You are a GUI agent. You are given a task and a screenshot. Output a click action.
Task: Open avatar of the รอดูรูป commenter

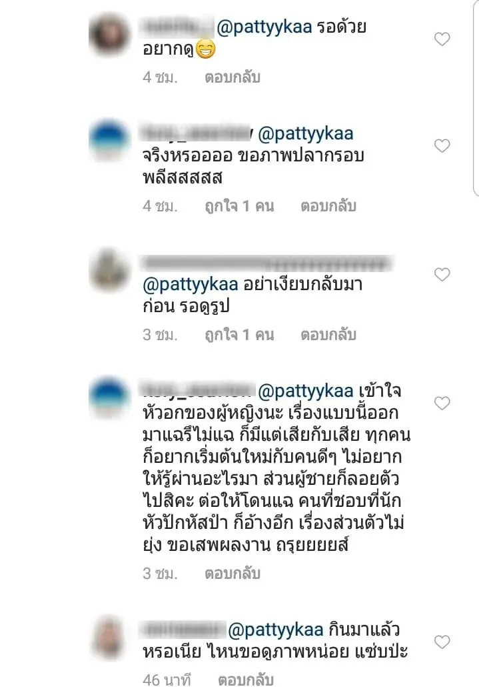pyautogui.click(x=110, y=269)
